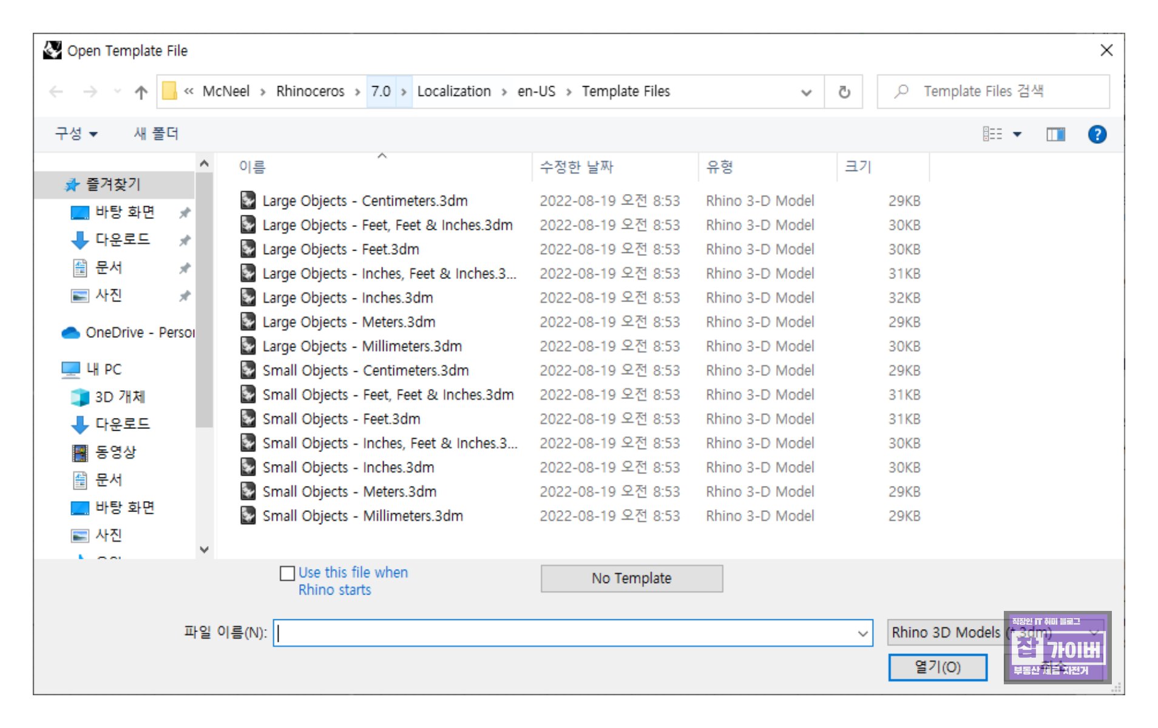1158x728 pixels.
Task: Open the 구성 organize menu
Action: [x=76, y=133]
